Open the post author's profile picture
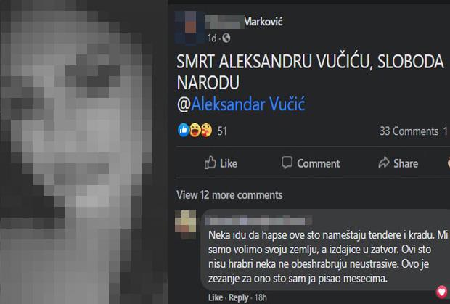This screenshot has height=304, width=450. [187, 28]
